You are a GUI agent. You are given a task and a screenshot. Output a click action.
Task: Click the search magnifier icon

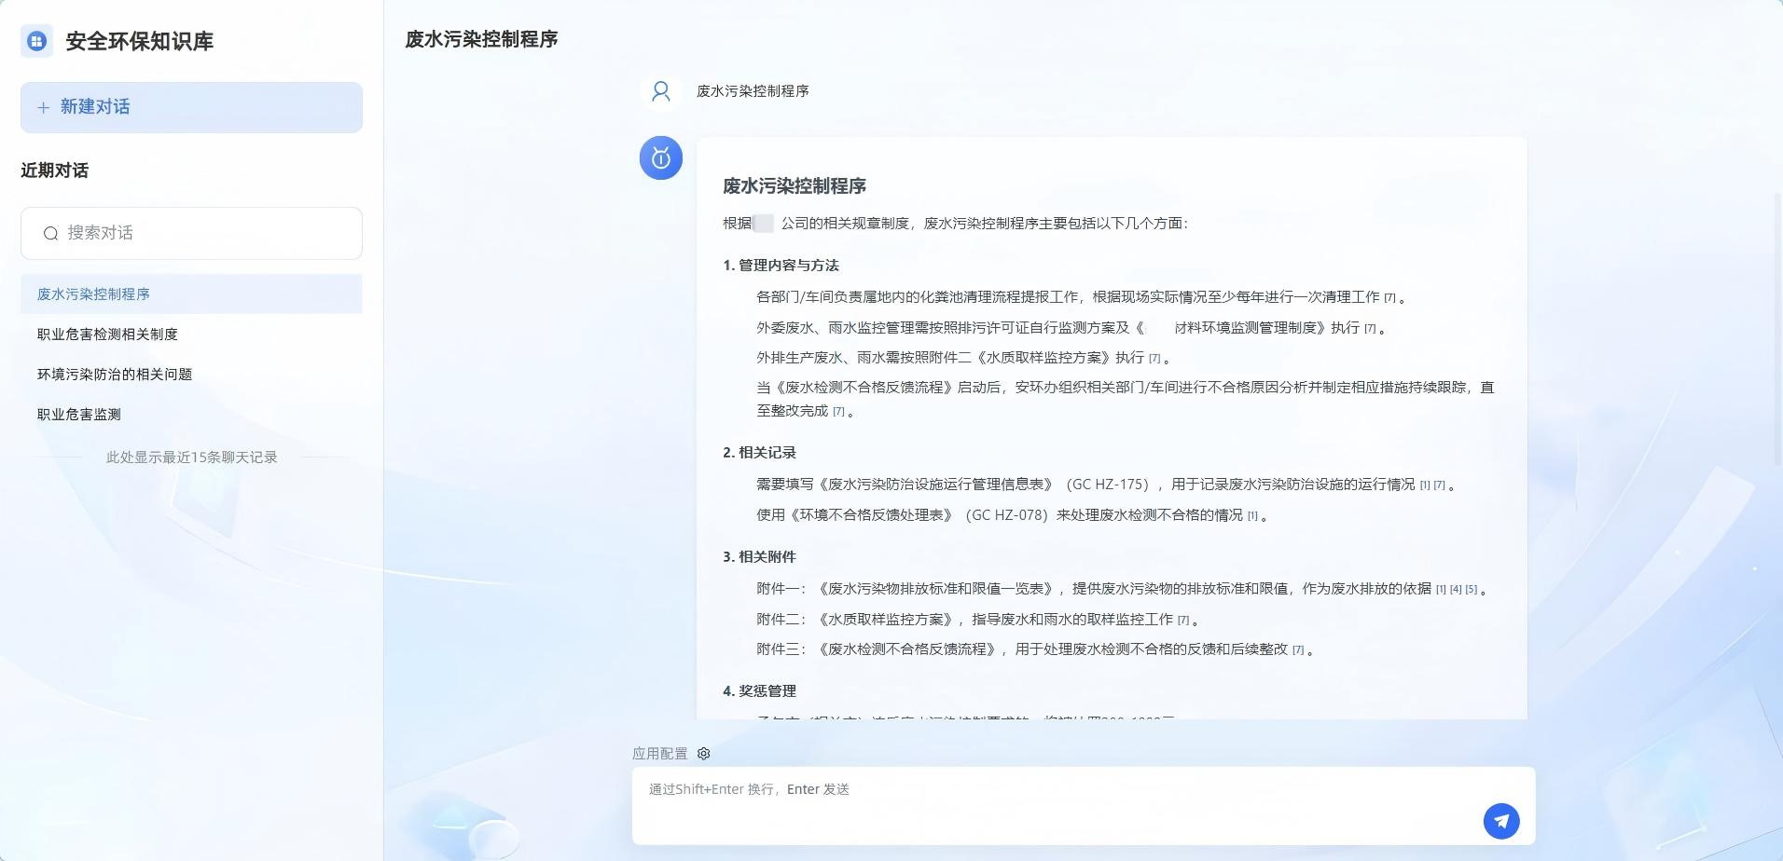coord(51,233)
